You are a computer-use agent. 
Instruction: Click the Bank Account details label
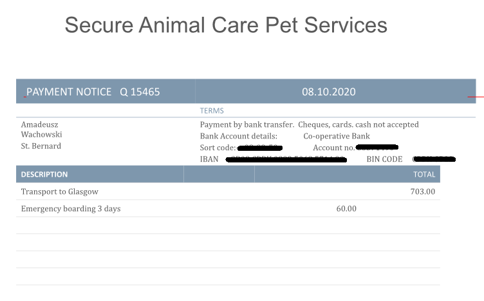[239, 136]
